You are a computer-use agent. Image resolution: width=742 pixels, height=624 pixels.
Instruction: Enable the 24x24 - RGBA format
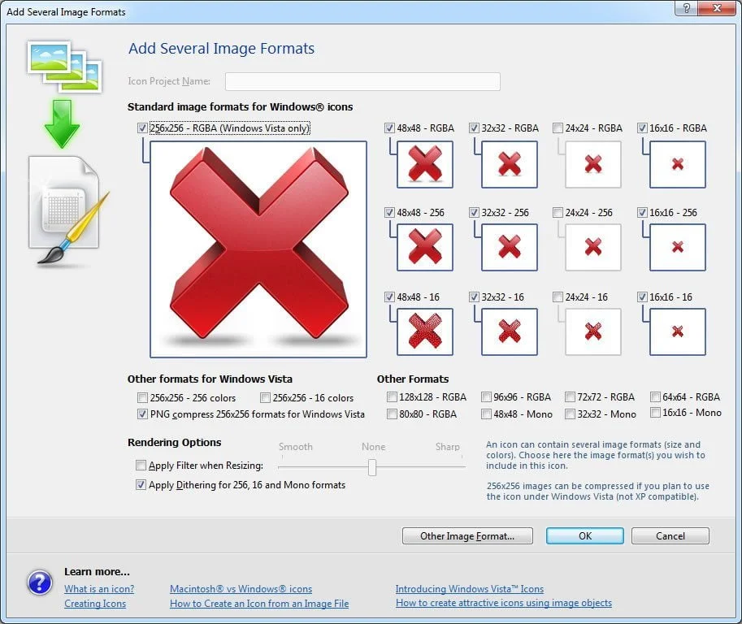[x=558, y=128]
